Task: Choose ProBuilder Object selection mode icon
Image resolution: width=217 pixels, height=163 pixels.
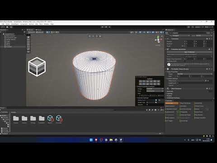Action: (90, 36)
